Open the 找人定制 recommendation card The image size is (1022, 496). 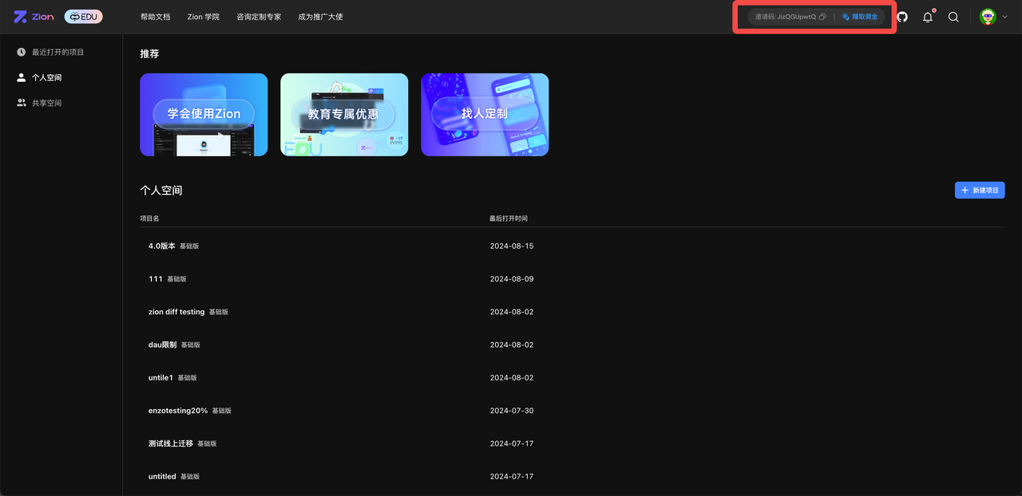(x=485, y=115)
